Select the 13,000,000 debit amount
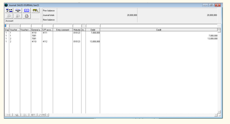Viewport: 230px width, 124px height. tap(95, 42)
